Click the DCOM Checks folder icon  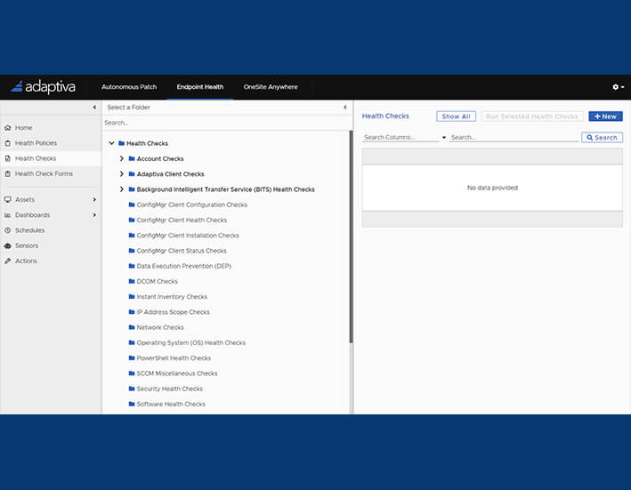click(132, 281)
